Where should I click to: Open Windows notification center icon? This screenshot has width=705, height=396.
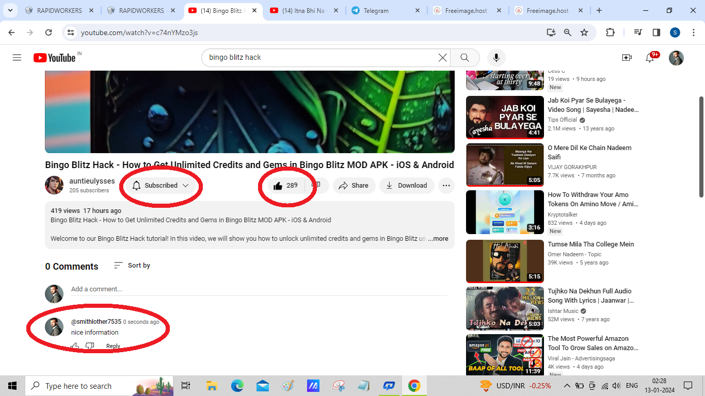687,386
